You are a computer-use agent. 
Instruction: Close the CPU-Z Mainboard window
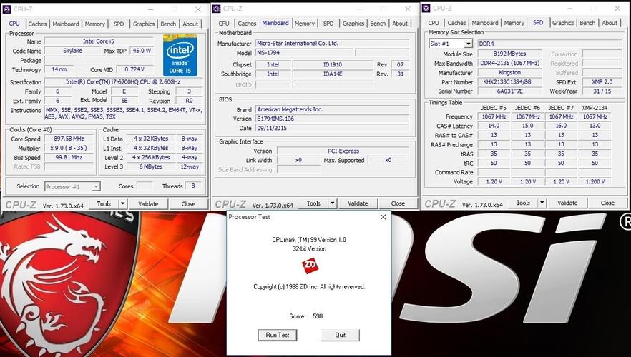[x=408, y=9]
